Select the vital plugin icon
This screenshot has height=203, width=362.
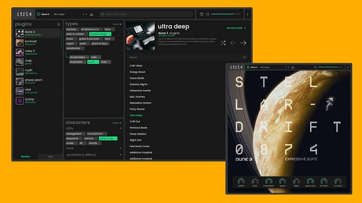click(20, 91)
